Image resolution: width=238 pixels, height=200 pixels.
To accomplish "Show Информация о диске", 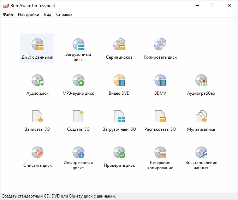I will pos(78,157).
